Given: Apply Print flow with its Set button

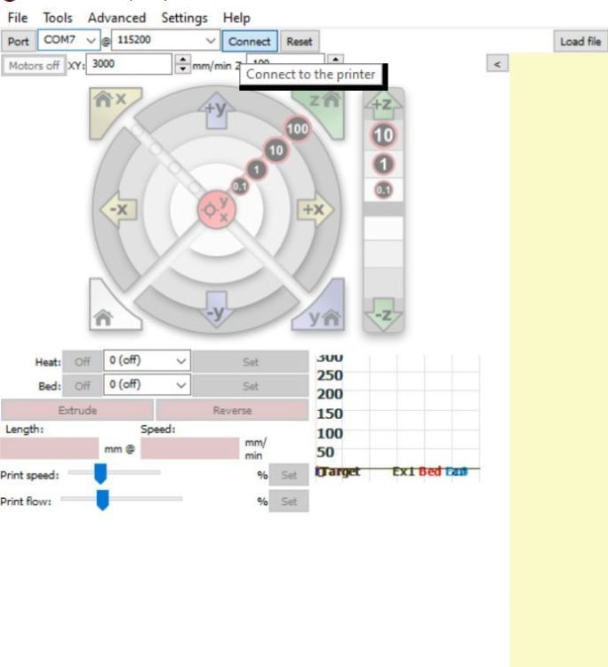Looking at the screenshot, I should [289, 501].
